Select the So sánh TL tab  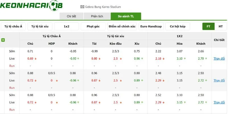(x=126, y=16)
